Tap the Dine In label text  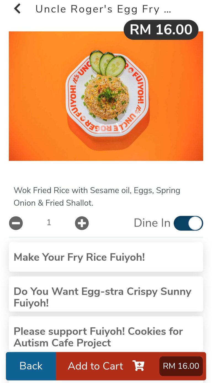pyautogui.click(x=152, y=223)
